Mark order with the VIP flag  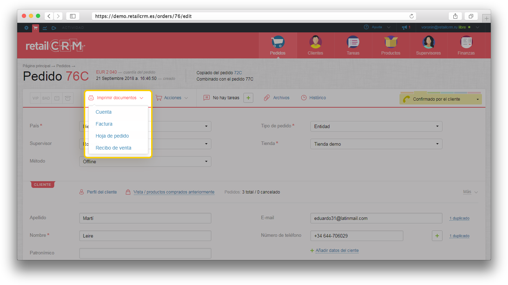(x=36, y=98)
